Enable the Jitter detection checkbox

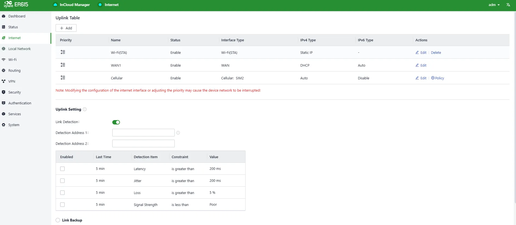point(62,181)
